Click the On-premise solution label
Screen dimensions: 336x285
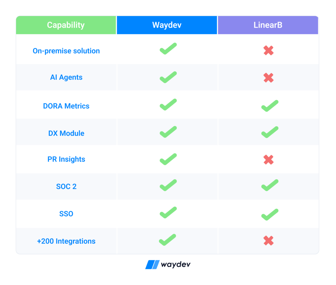(66, 51)
